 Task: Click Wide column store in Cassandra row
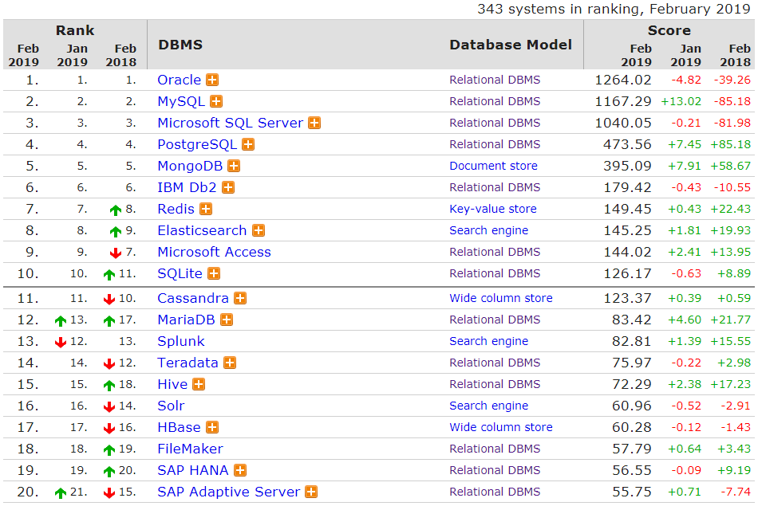click(501, 298)
